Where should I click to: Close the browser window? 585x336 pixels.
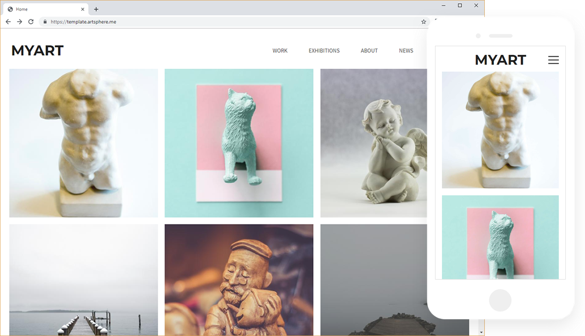click(x=476, y=6)
